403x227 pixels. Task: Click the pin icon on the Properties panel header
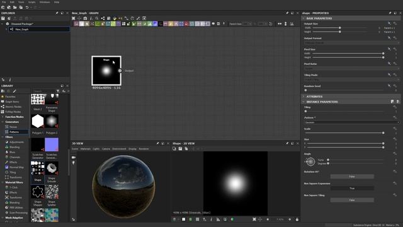390,13
